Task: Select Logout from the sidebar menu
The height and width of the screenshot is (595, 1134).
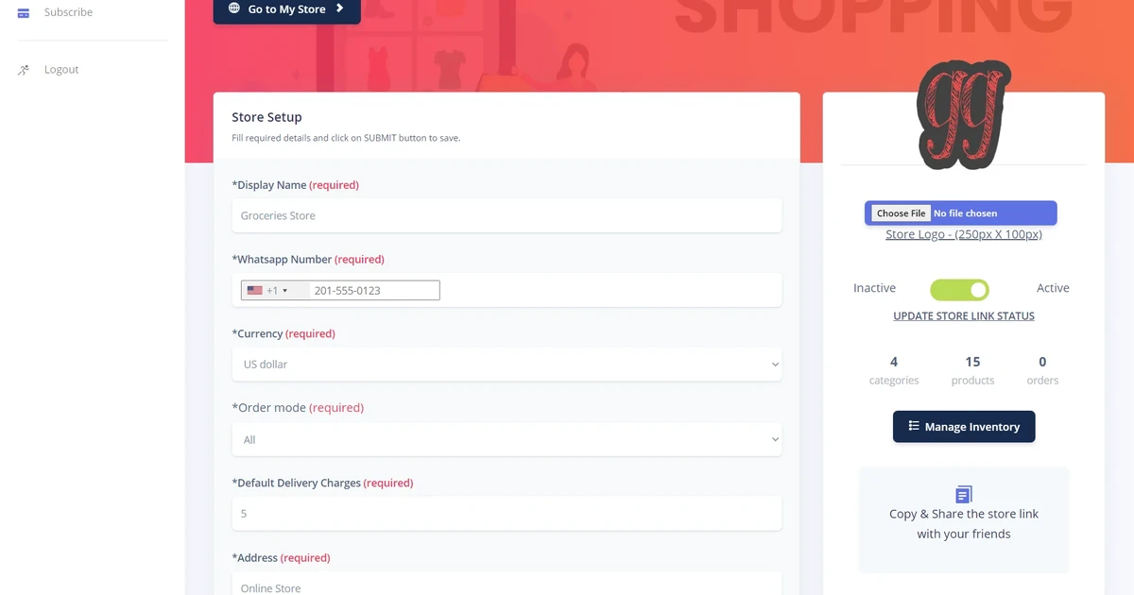Action: [x=61, y=70]
